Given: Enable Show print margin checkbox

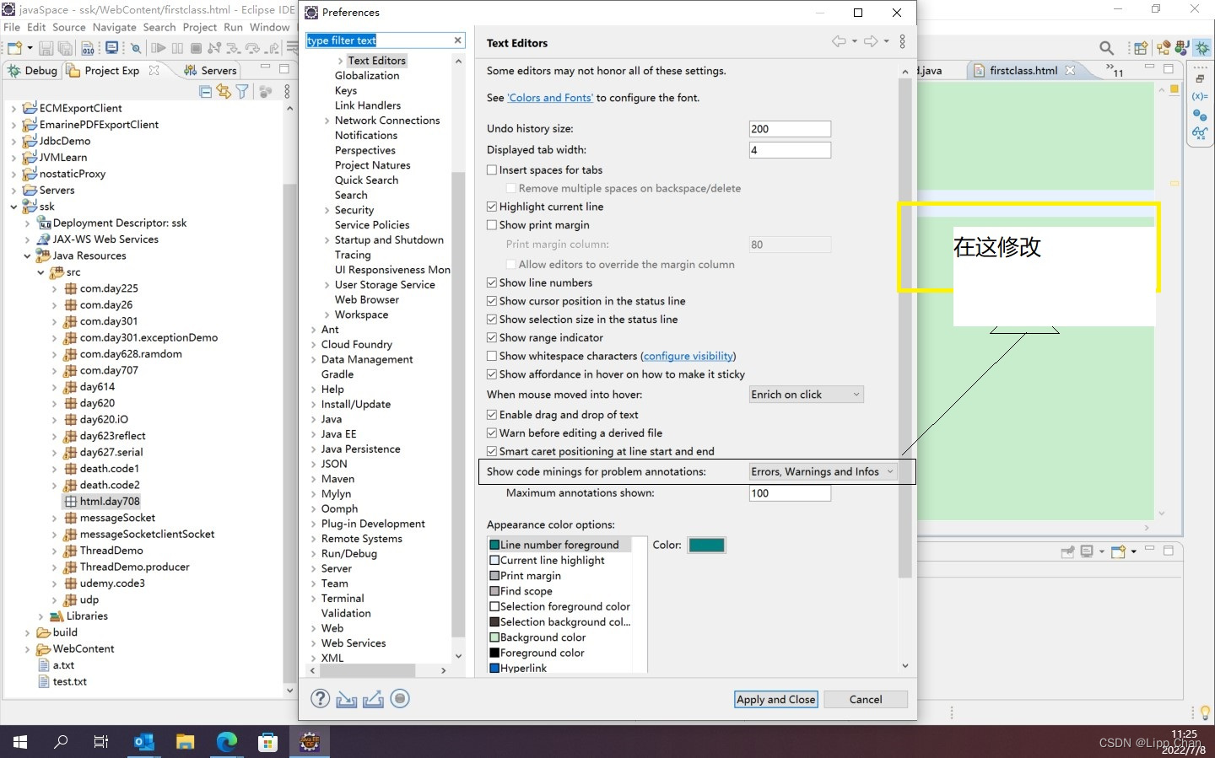Looking at the screenshot, I should (492, 225).
